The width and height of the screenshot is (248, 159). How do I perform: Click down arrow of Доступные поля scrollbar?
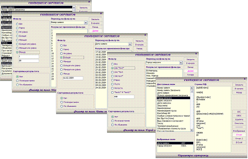click(x=192, y=130)
